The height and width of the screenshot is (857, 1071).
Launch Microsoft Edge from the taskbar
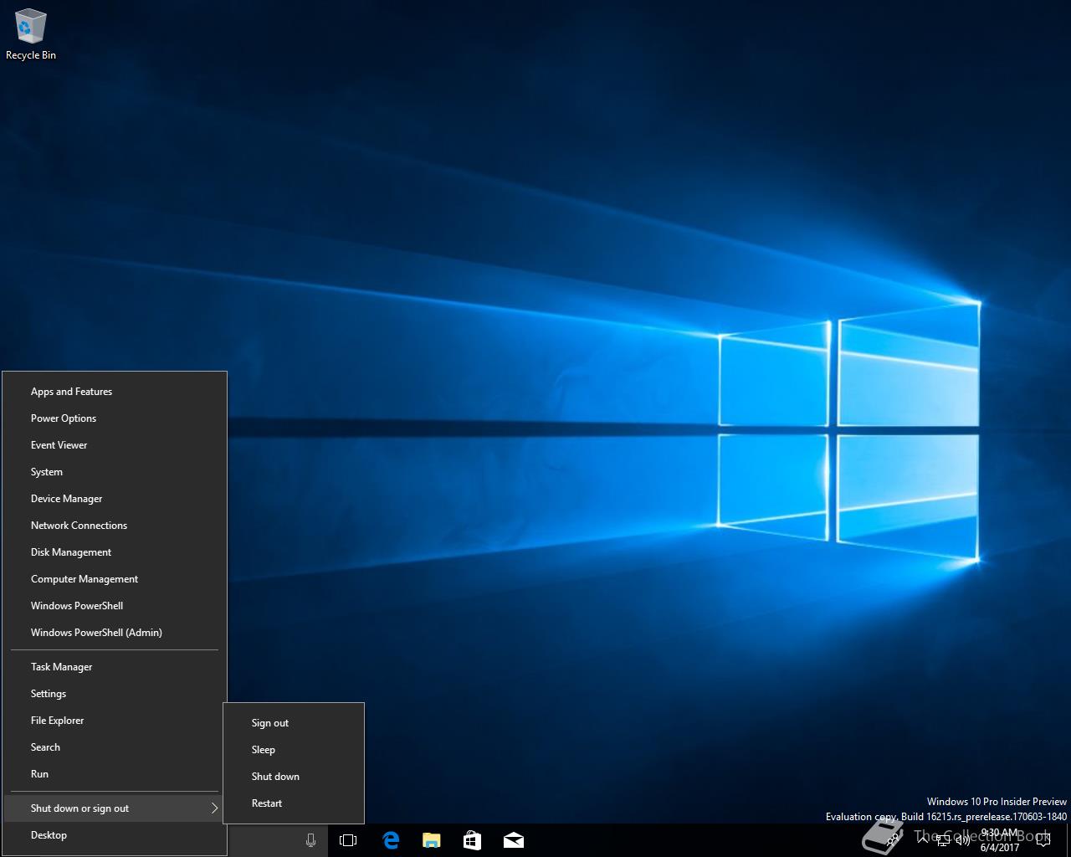(391, 840)
